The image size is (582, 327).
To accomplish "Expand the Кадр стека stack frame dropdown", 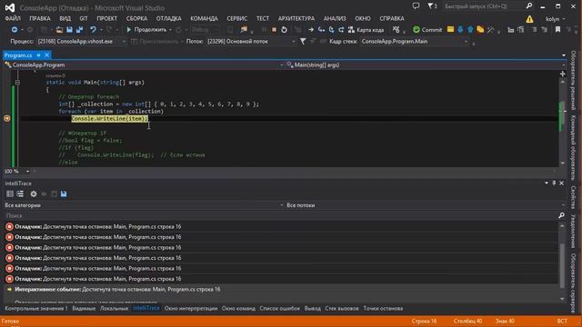I will (x=466, y=42).
